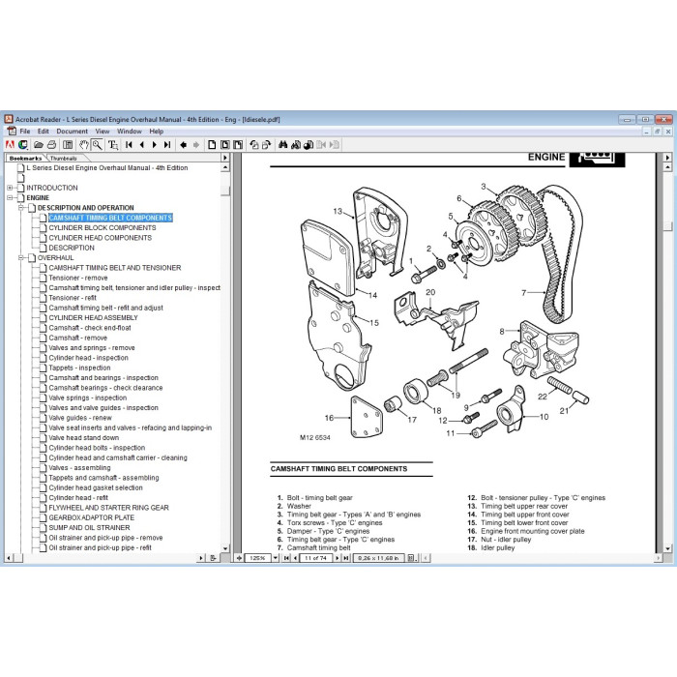Go to previous page using toolbar arrow
Image resolution: width=677 pixels, height=677 pixels.
[141, 145]
